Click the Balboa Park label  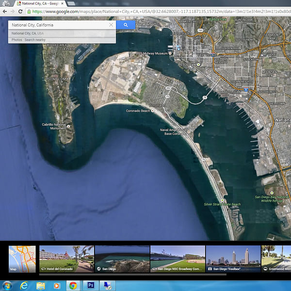coord(218,19)
